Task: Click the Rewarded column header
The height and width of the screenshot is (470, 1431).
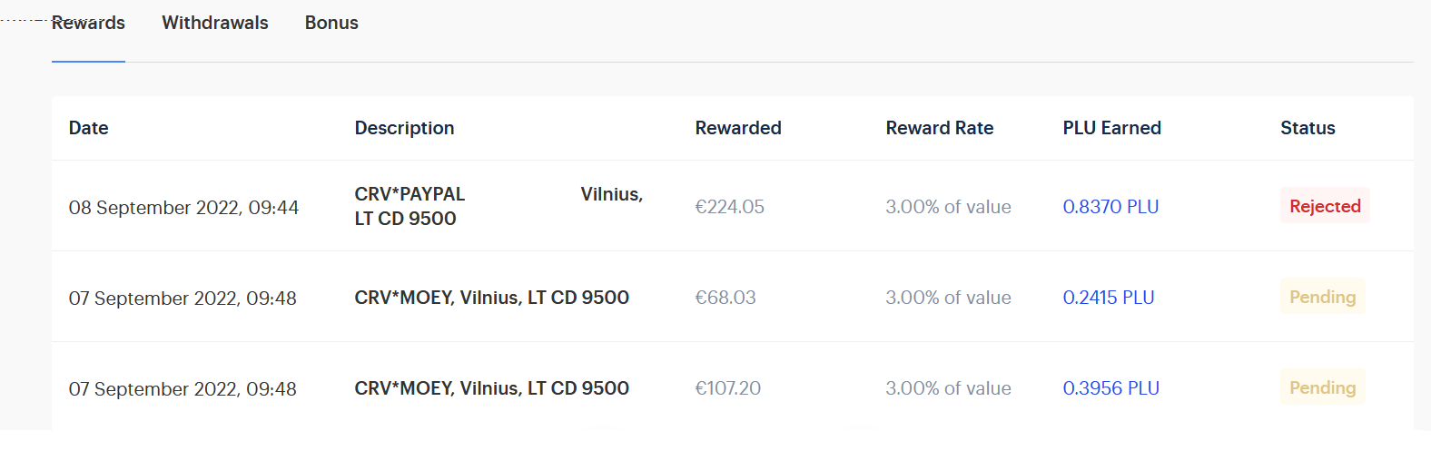Action: click(x=738, y=128)
